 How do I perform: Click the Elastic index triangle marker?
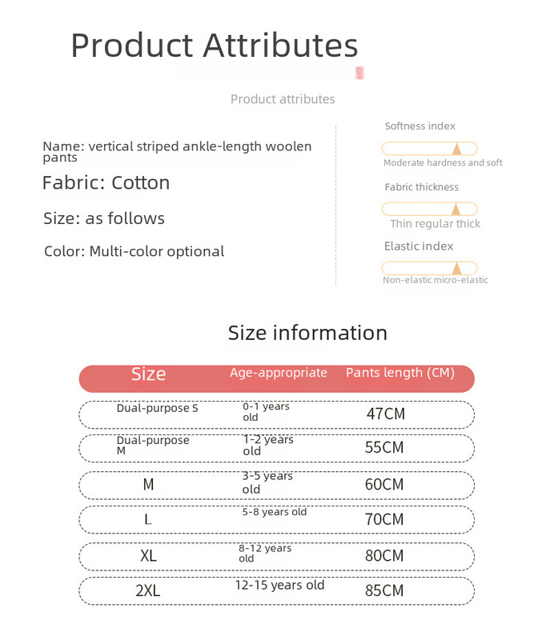pyautogui.click(x=456, y=269)
